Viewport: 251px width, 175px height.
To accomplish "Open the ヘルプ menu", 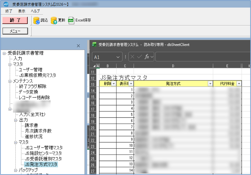I will [x=35, y=11].
